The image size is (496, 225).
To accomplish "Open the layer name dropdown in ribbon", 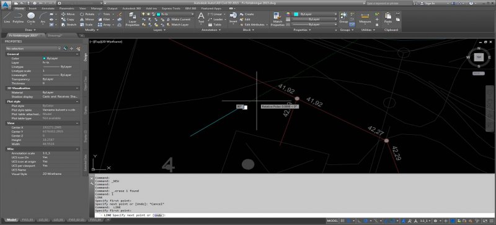I will [175, 14].
